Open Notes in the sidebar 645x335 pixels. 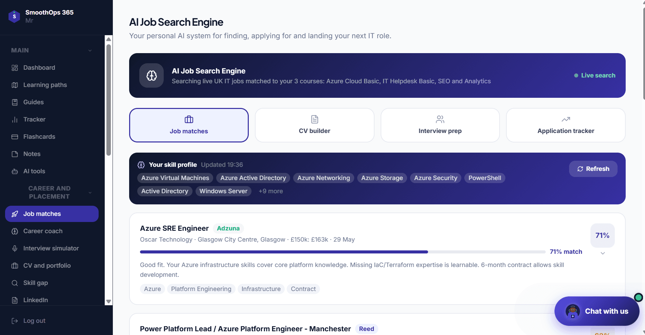tap(52, 154)
